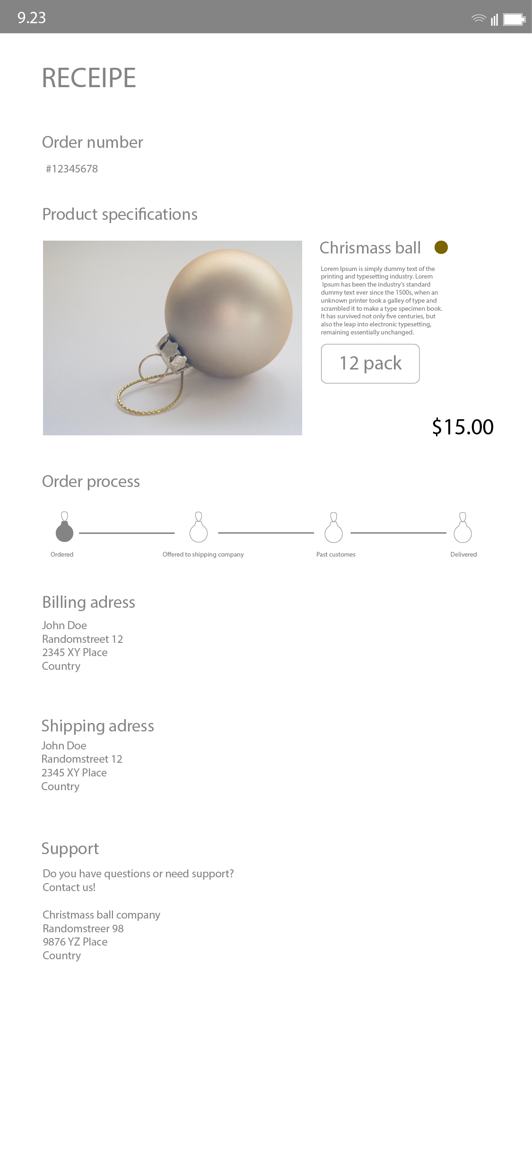The width and height of the screenshot is (532, 1154).
Task: Tap the signal strength bars icon
Action: pos(494,19)
